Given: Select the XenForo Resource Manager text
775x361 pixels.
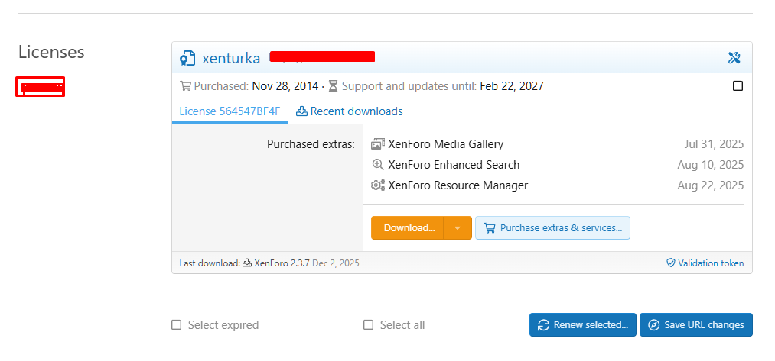Looking at the screenshot, I should pos(458,185).
